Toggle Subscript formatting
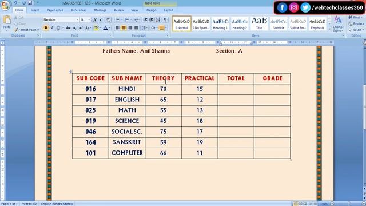Screen dimensions: 366x206 (x=74, y=28)
